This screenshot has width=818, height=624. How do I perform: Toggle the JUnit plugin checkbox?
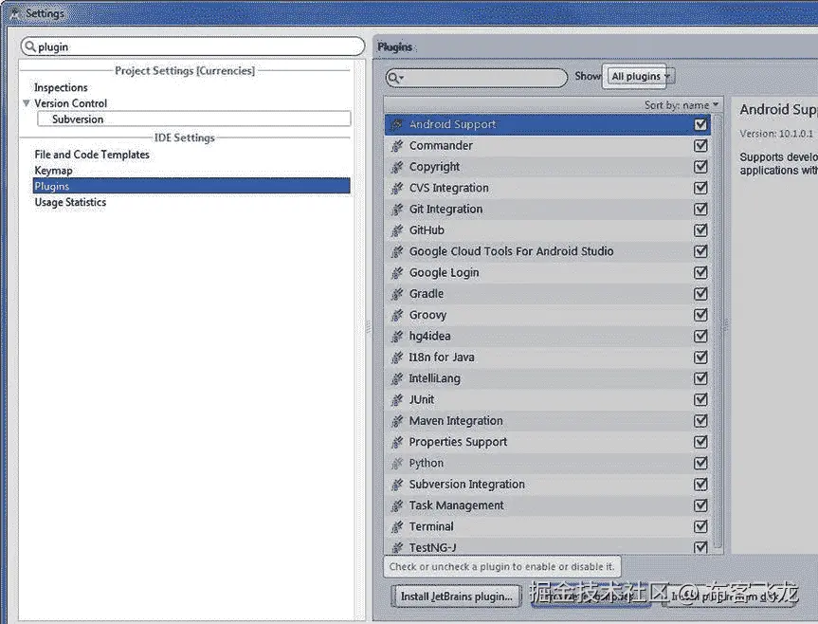(700, 399)
